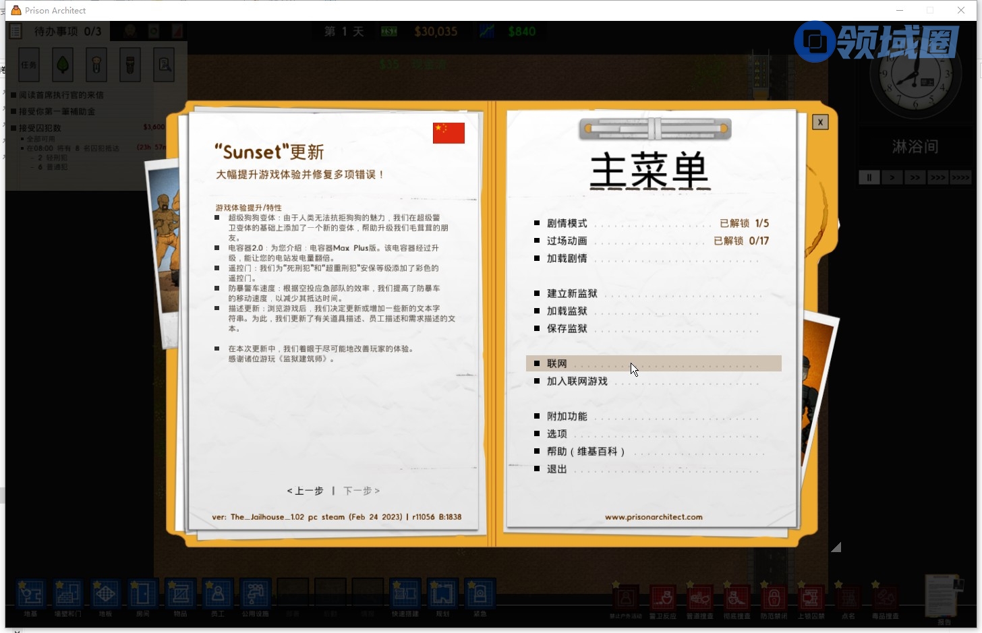Choose 加载监狱 menu entry
Screen dimensions: 982x633
pos(567,311)
